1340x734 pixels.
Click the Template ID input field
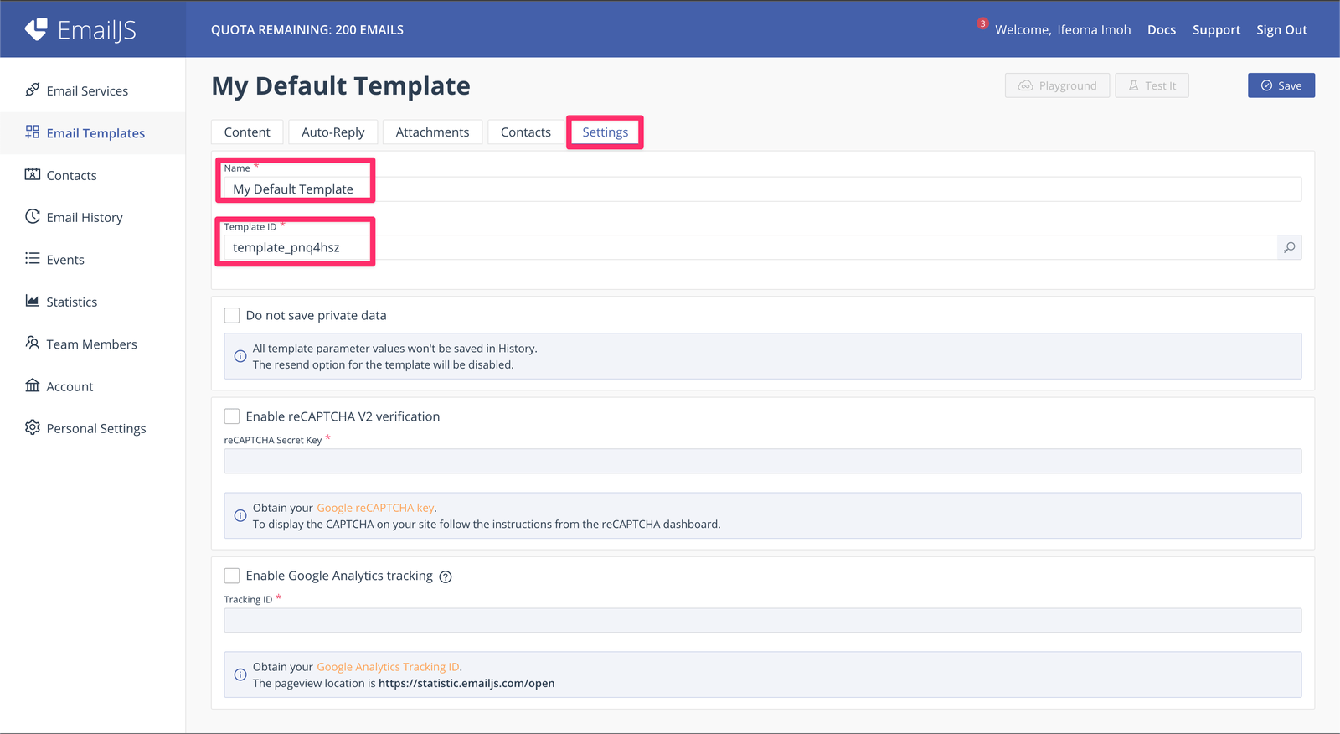pyautogui.click(x=750, y=247)
